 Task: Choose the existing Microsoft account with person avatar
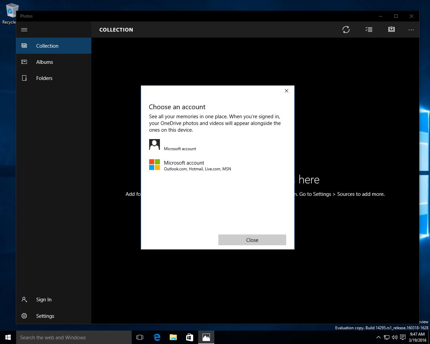pos(217,145)
